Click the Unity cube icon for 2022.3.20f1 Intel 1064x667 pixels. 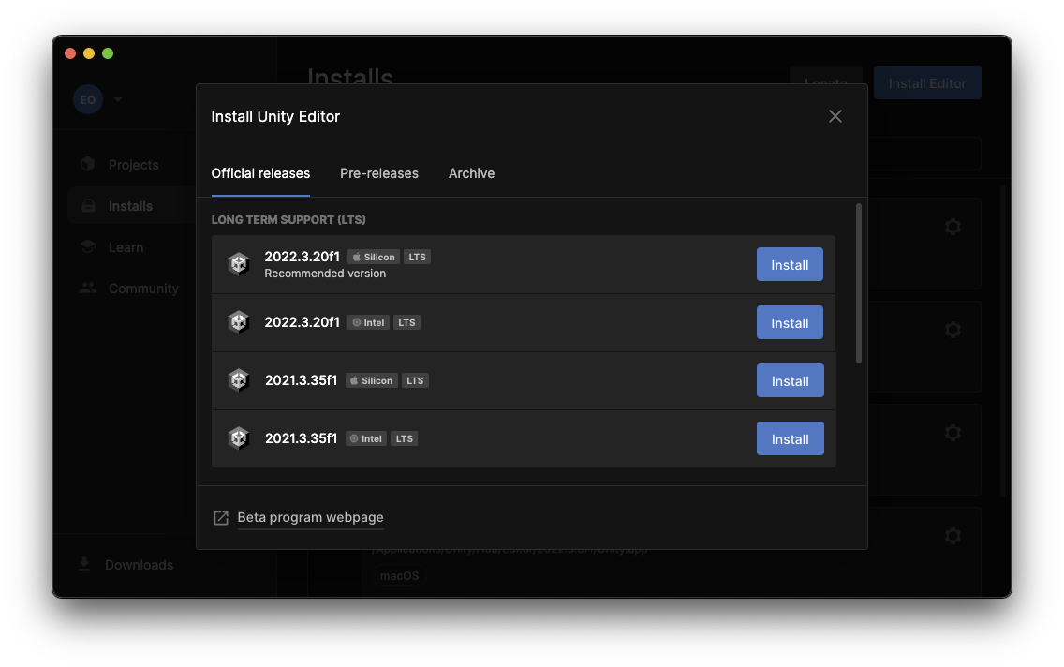tap(239, 322)
